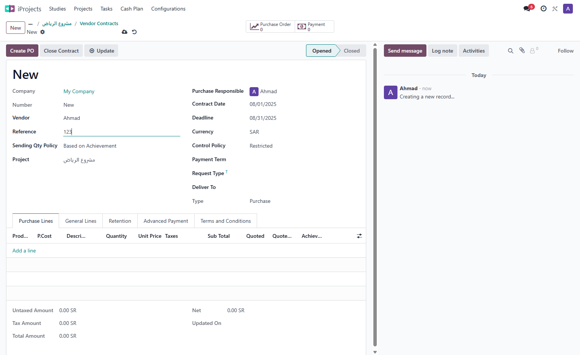This screenshot has width=580, height=355.
Task: Click the Log note button
Action: point(443,51)
